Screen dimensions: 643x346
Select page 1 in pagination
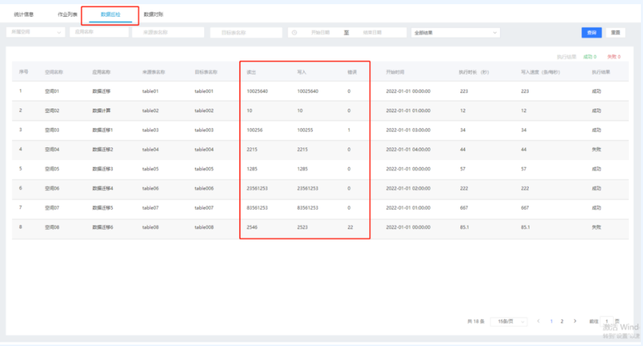tap(551, 321)
